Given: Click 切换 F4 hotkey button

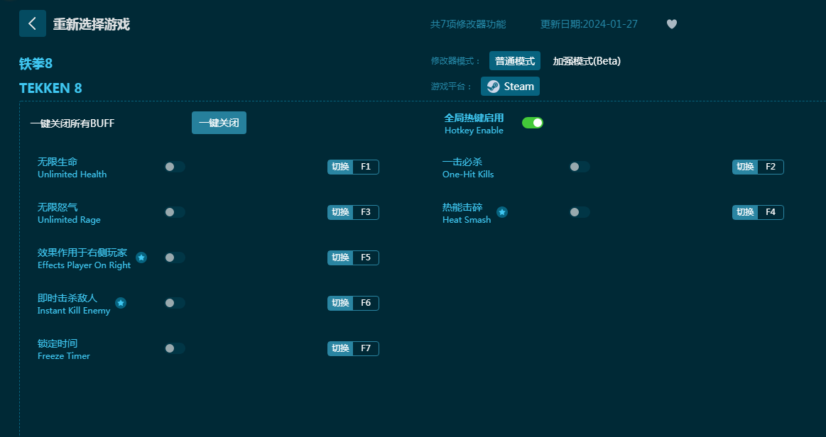Looking at the screenshot, I should pyautogui.click(x=758, y=212).
